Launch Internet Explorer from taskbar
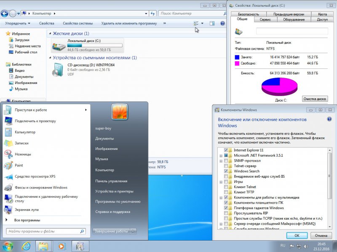The image size is (337, 252). (x=26, y=247)
